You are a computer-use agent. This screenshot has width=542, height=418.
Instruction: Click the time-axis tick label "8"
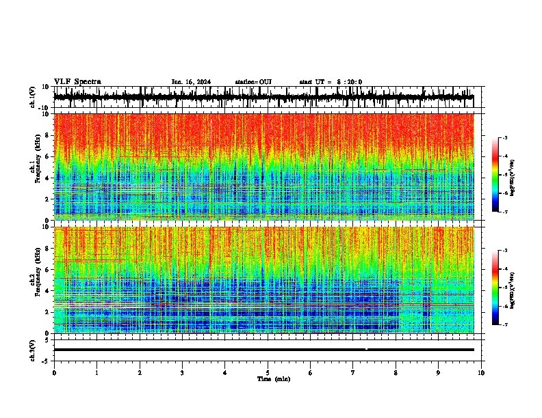pos(396,373)
